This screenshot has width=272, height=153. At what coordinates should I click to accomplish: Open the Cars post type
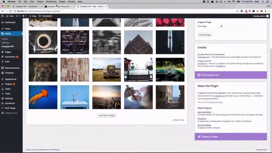[x=7, y=62]
